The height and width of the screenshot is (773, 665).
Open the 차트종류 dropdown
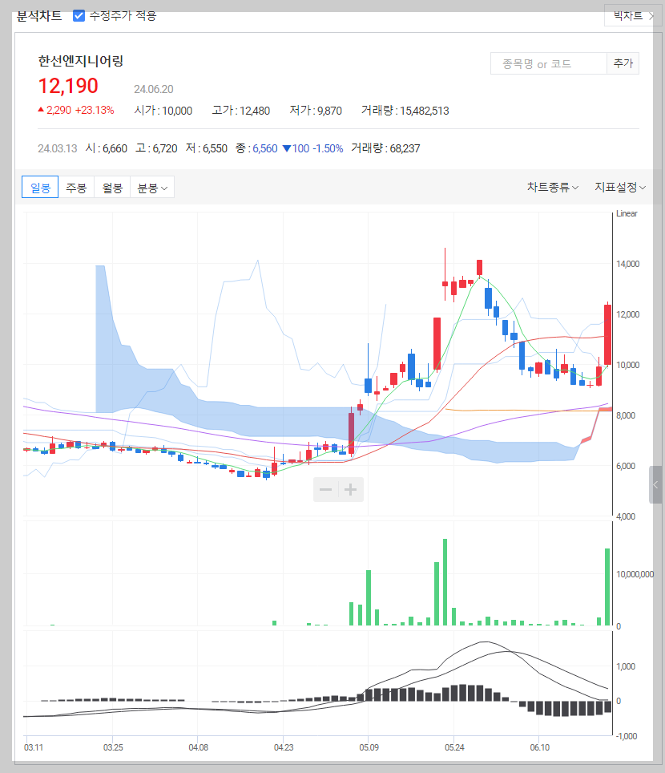coord(553,188)
